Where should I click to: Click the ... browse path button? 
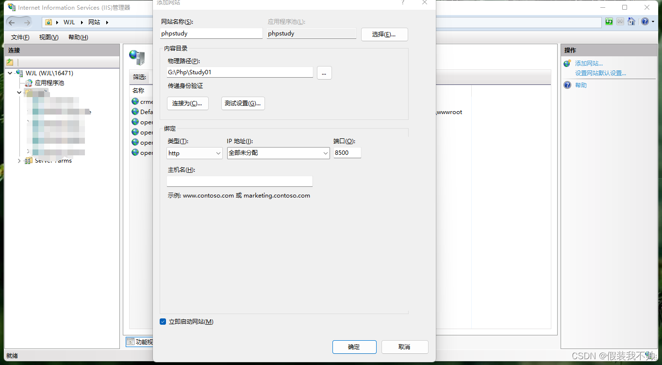click(324, 73)
